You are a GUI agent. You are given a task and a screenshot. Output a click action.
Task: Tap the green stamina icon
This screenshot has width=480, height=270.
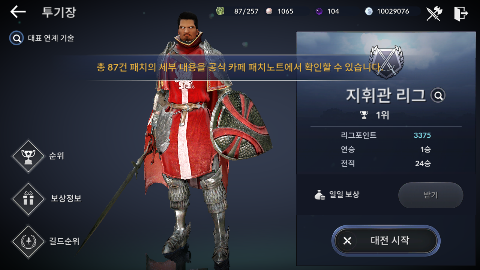coord(220,11)
